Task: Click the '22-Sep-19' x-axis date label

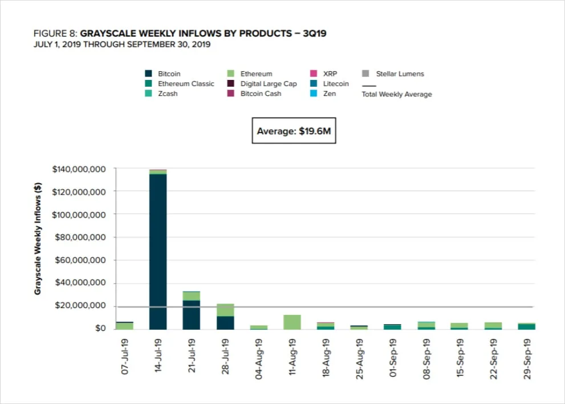Action: (x=494, y=359)
